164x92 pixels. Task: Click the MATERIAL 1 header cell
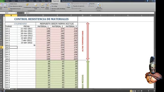click(43, 26)
